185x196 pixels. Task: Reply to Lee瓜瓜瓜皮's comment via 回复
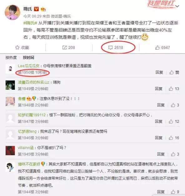click(159, 72)
